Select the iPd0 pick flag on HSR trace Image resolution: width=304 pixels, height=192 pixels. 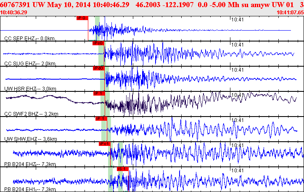click(98, 68)
